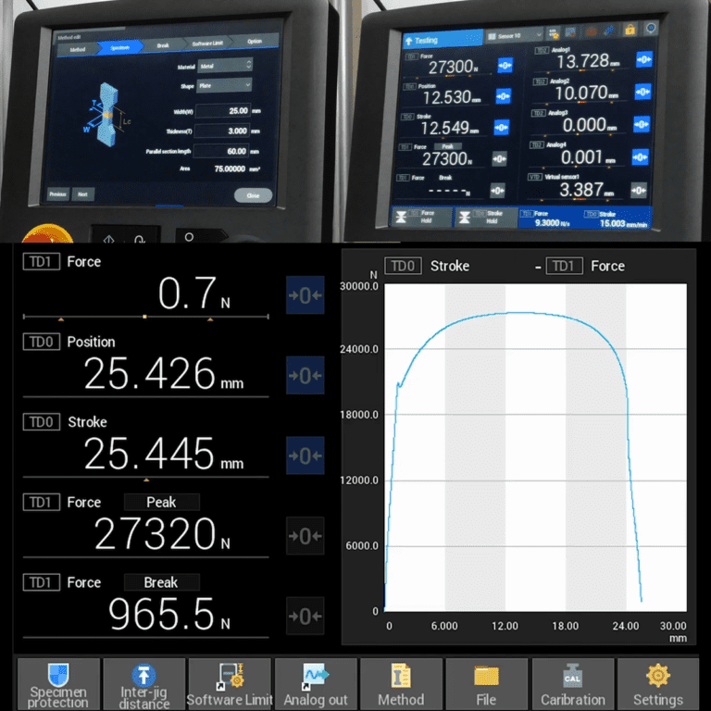Switch to the Break tab in Method edit
711x711 pixels.
tap(163, 45)
